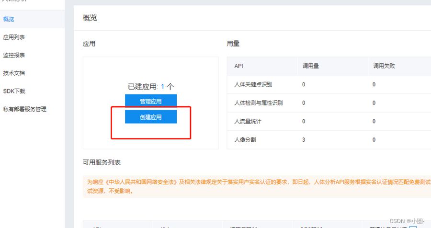Open 私有部署服务管理 in the sidebar
Viewport: 431px width, 228px height.
(x=25, y=109)
